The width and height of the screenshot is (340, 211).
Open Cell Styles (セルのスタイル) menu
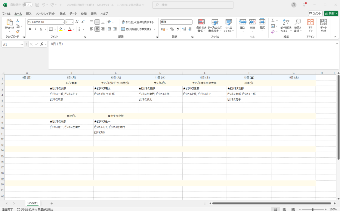(x=229, y=26)
